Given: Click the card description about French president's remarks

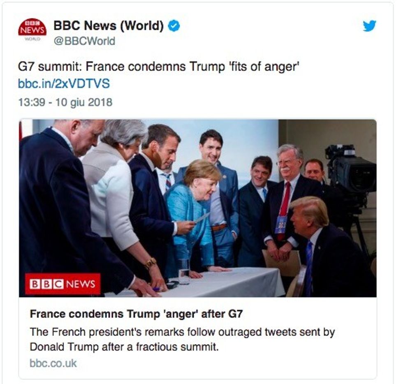Looking at the screenshot, I should [182, 339].
